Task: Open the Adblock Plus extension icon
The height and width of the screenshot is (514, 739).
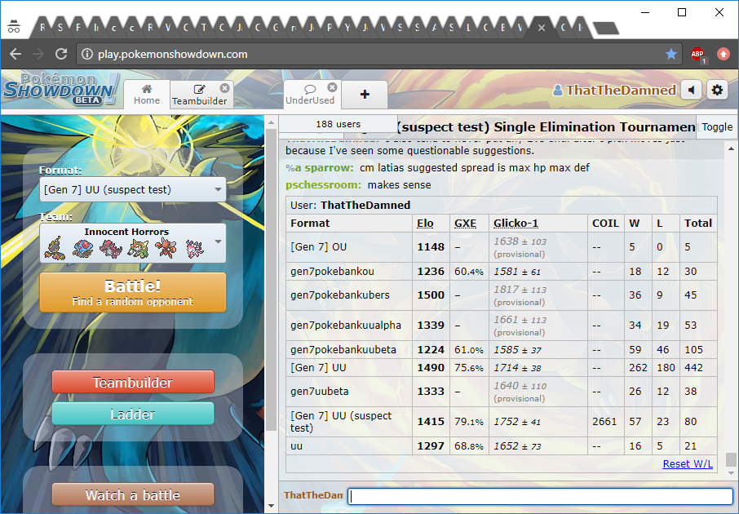Action: tap(697, 54)
